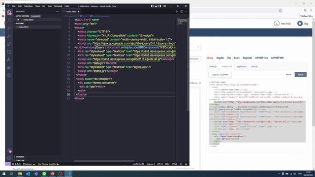Click the feedback icon in status bar

tap(181, 164)
